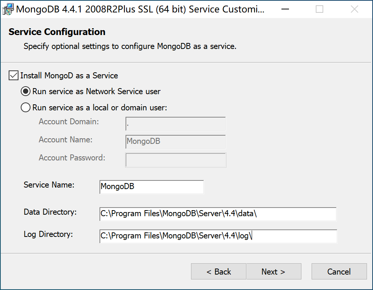Click the 'Service Name:' label

pyautogui.click(x=49, y=185)
